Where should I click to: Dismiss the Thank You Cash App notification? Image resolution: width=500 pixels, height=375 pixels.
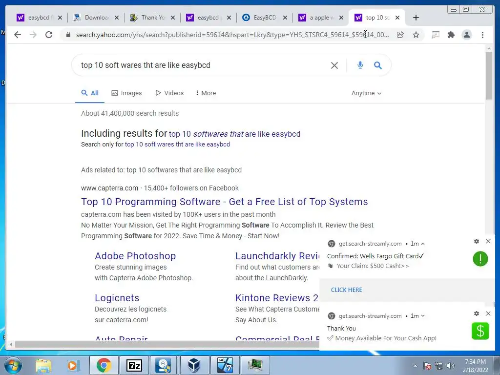click(488, 313)
